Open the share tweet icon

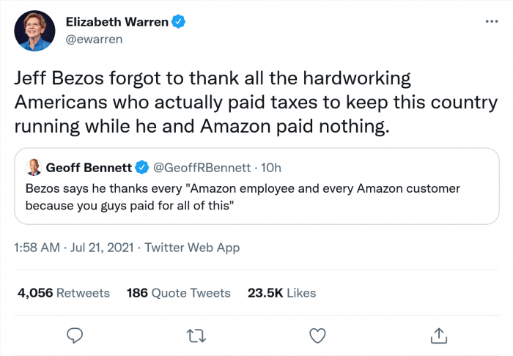[438, 335]
